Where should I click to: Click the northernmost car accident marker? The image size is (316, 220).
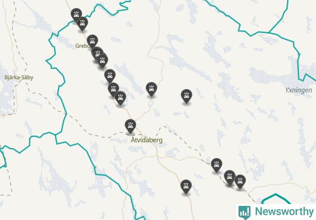tap(76, 14)
